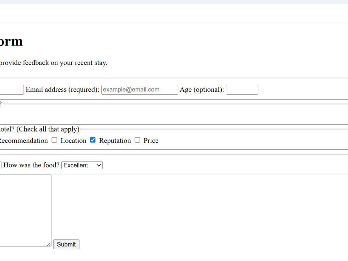
Task: Open the 'How was the food?' dropdown
Action: coord(82,165)
